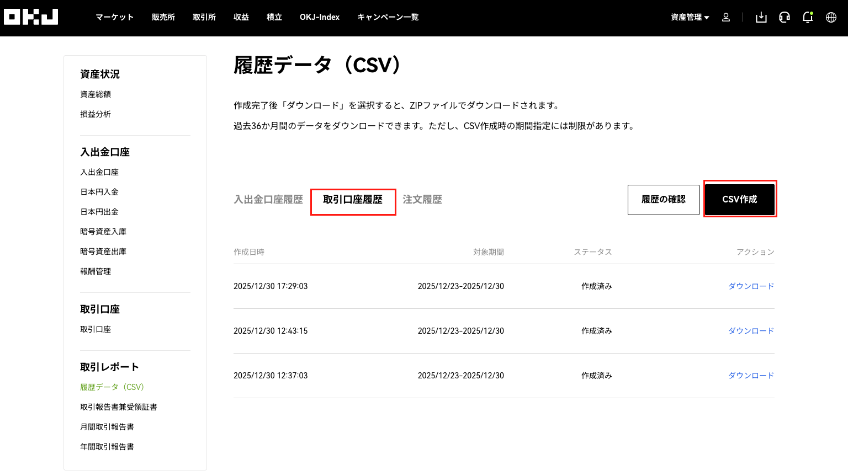This screenshot has width=848, height=476.
Task: Expand the 資産管理 dropdown
Action: coord(690,17)
